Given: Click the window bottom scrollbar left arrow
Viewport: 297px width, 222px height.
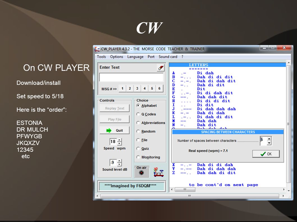Looking at the screenshot, I should 97,196.
